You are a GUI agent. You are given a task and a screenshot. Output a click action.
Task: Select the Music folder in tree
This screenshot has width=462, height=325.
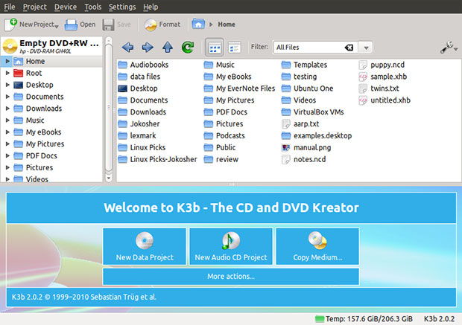click(29, 120)
